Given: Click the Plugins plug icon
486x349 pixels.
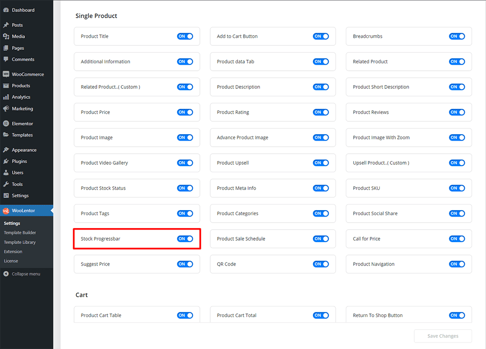Looking at the screenshot, I should pos(6,162).
